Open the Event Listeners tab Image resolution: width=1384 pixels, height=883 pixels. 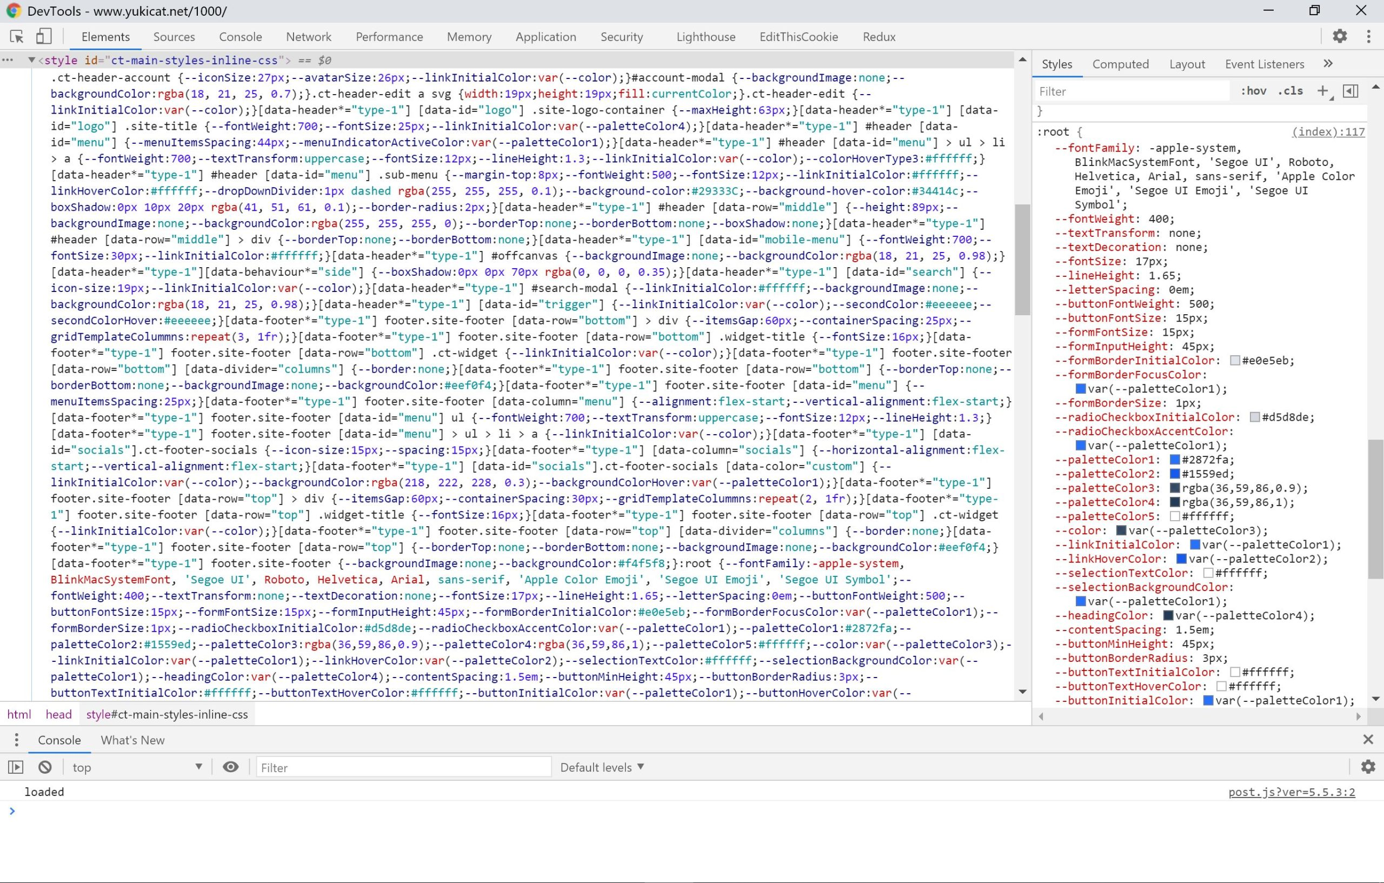pyautogui.click(x=1265, y=64)
